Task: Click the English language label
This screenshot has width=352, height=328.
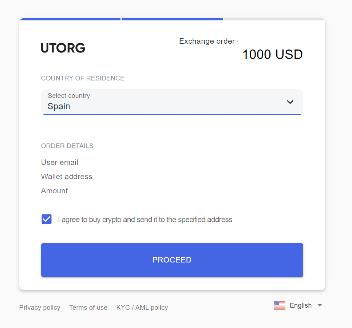Action: [300, 305]
